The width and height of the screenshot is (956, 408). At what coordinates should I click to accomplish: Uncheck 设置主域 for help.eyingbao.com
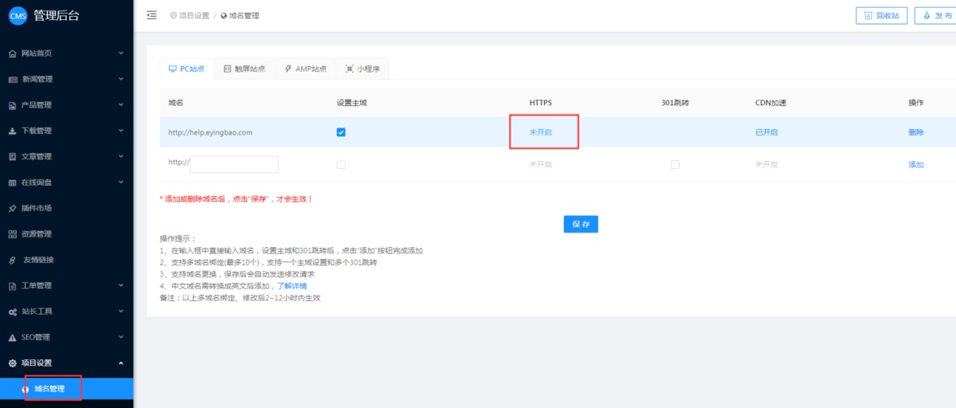(341, 132)
